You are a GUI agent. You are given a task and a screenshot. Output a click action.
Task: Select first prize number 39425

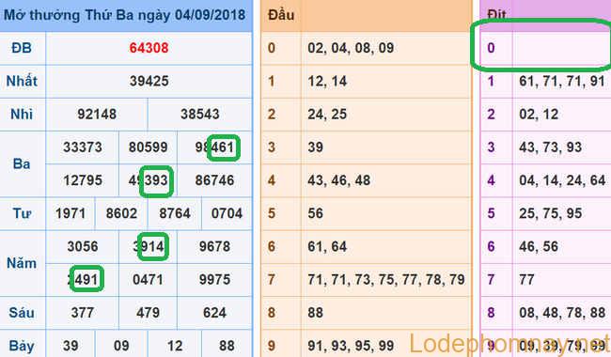pyautogui.click(x=149, y=81)
